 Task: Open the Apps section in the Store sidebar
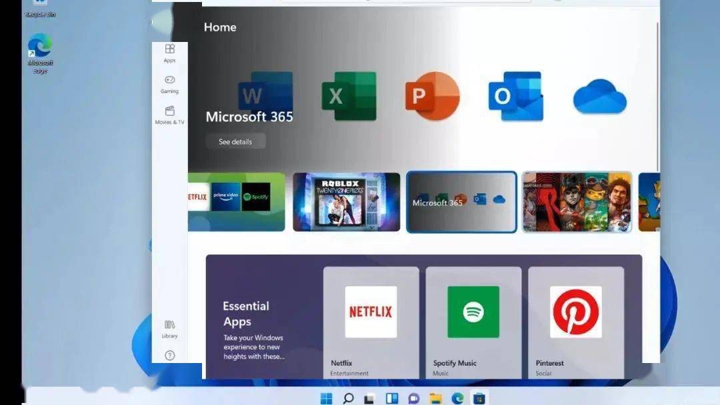(169, 53)
